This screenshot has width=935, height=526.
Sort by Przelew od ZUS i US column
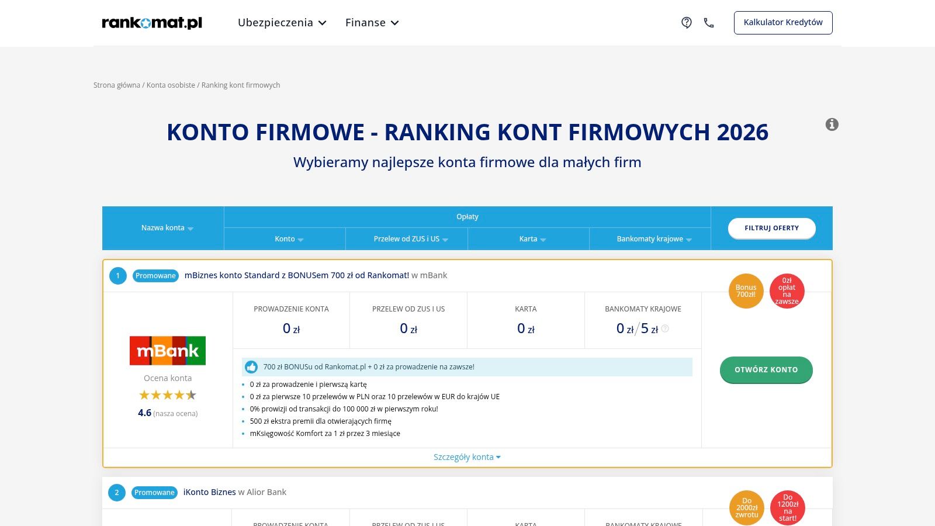point(411,239)
